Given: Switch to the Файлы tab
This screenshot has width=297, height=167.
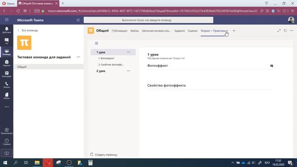Looking at the screenshot, I should [135, 31].
